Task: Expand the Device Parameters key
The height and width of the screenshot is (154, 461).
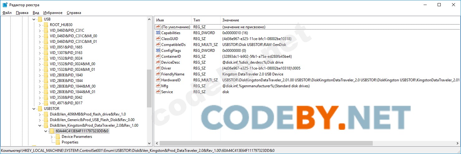Action: click(x=51, y=137)
